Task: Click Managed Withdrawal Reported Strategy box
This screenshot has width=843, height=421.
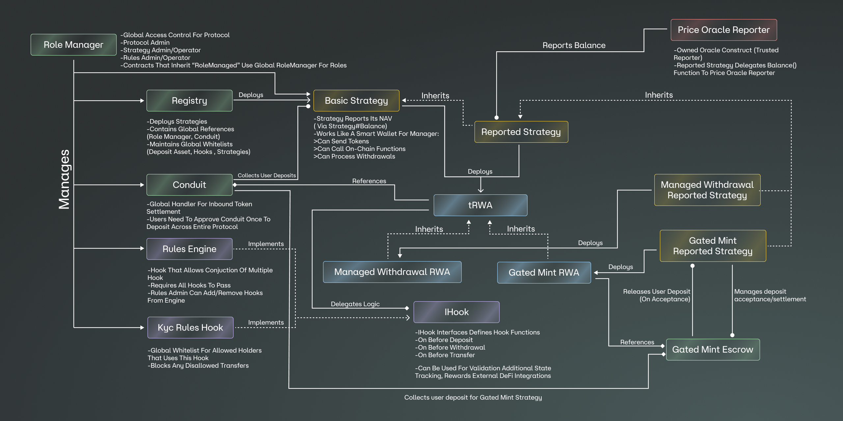Action: pos(707,190)
